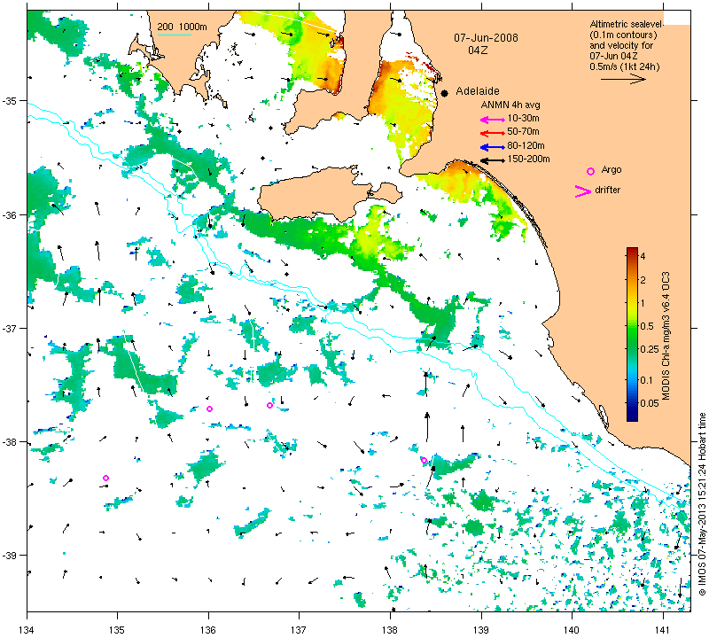Click the ANMN 4h avg heading
The width and height of the screenshot is (709, 638).
click(510, 105)
